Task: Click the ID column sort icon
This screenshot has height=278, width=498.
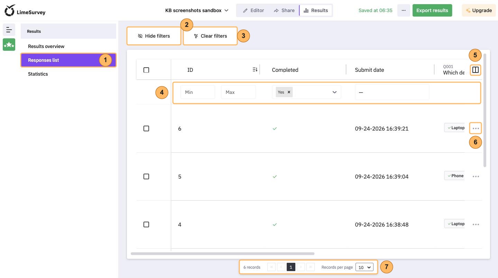Action: click(255, 70)
